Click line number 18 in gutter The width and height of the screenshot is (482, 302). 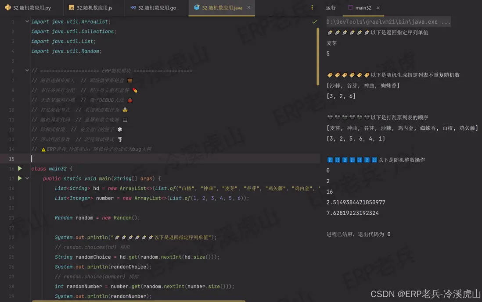pyautogui.click(x=11, y=188)
